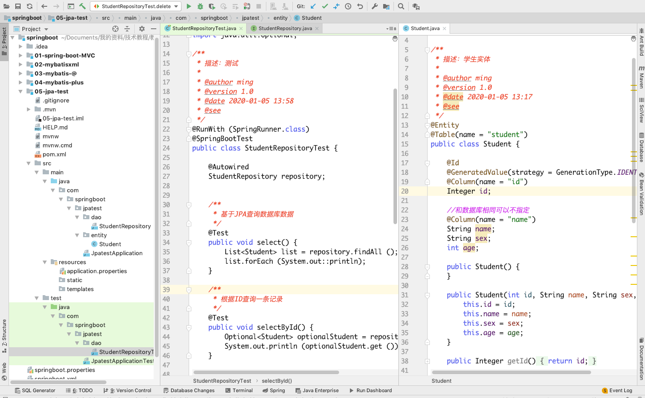Switch to StudentRepositoryTest.java tab

pos(204,28)
